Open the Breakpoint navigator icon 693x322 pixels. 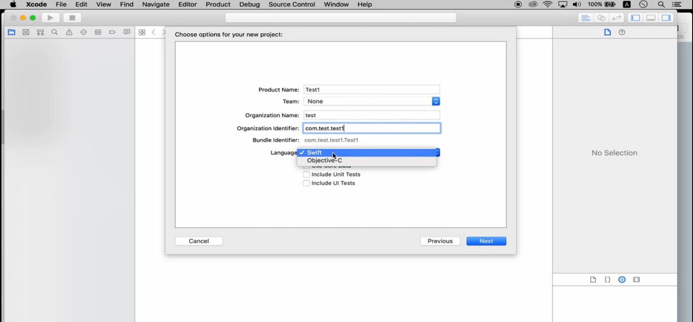tap(112, 32)
